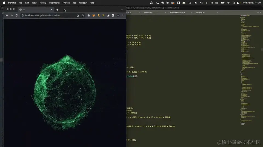Open the Apple menu
This screenshot has height=147, width=263.
(x=4, y=3)
